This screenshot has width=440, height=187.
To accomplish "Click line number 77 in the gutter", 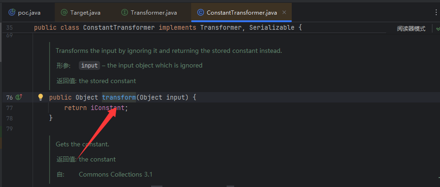I will (x=9, y=108).
